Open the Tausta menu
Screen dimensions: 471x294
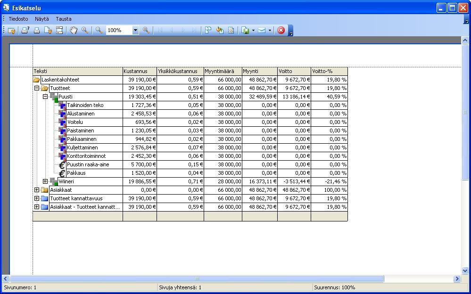tap(64, 19)
